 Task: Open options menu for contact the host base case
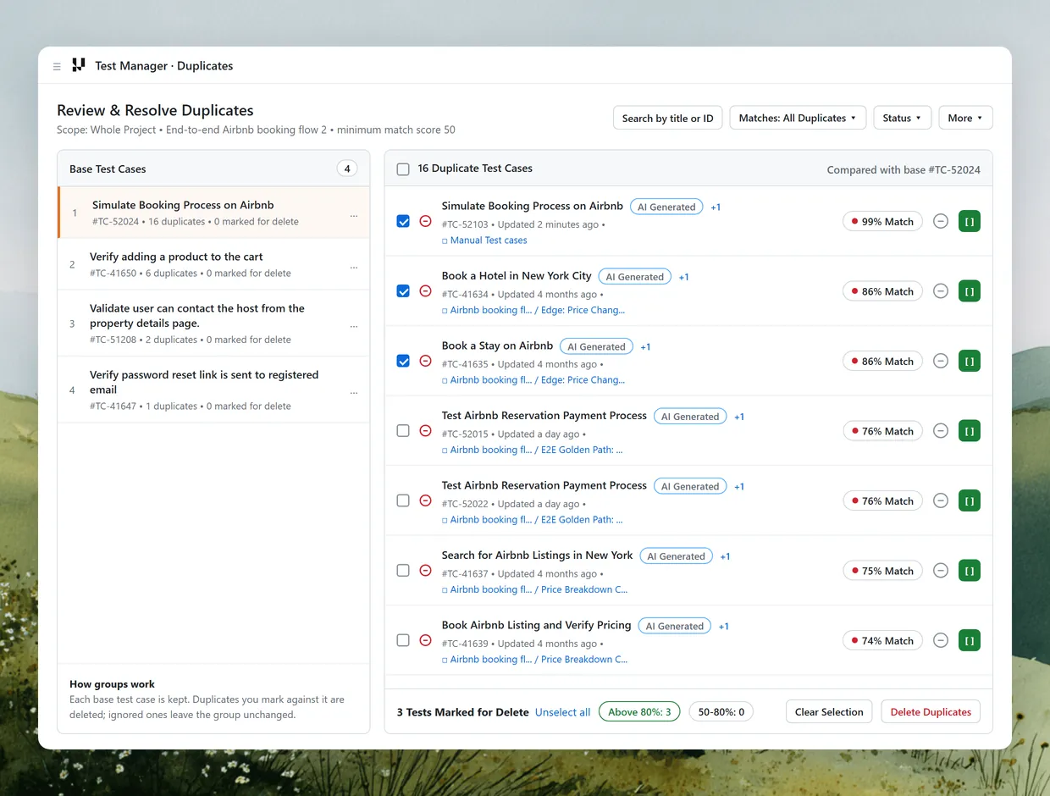point(354,325)
